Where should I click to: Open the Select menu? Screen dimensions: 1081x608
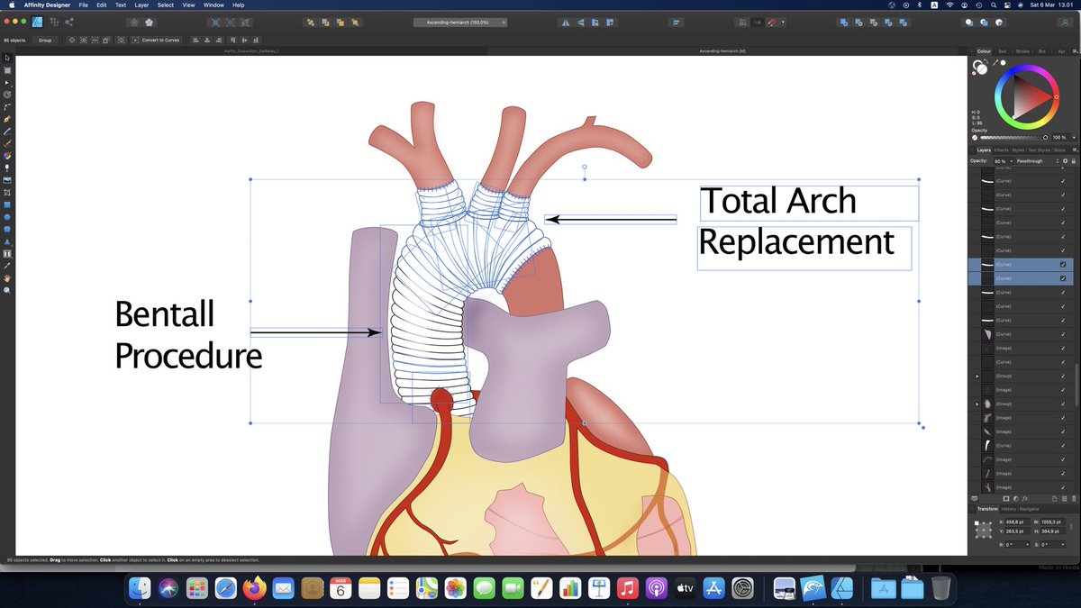165,5
